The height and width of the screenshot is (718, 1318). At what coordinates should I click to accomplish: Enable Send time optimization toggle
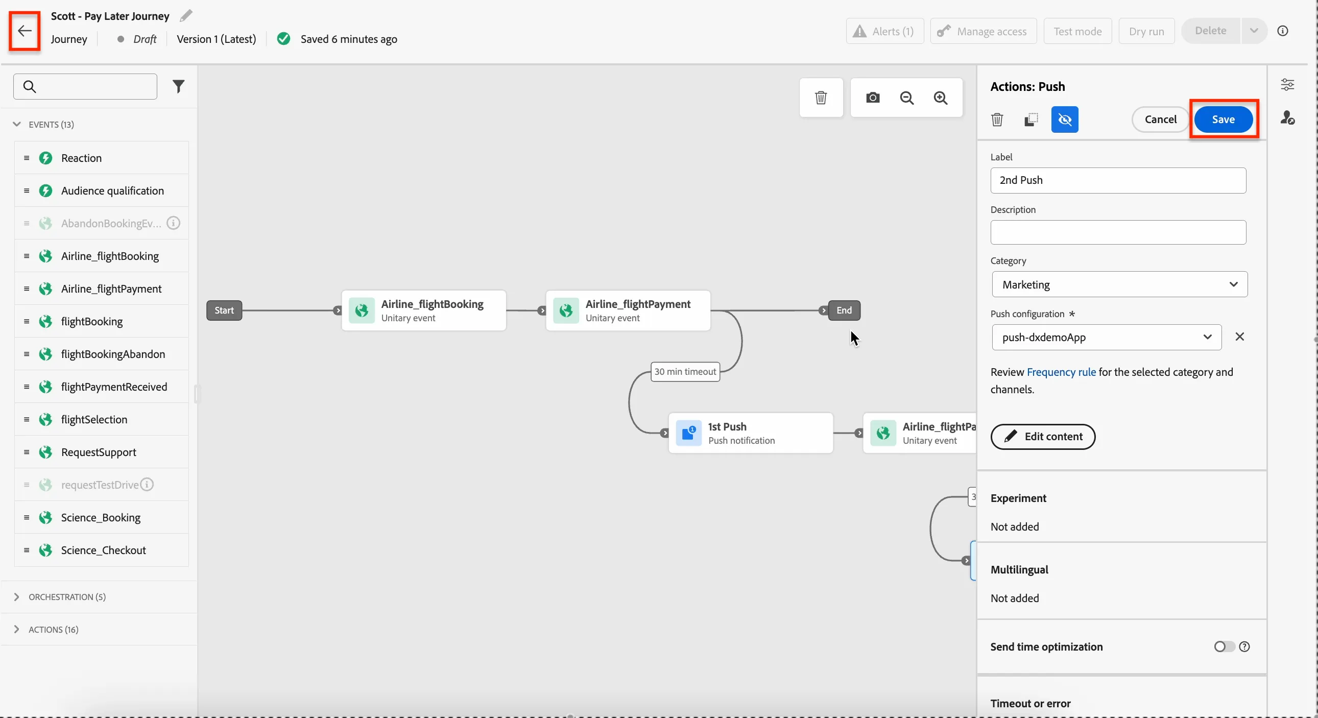pos(1224,647)
